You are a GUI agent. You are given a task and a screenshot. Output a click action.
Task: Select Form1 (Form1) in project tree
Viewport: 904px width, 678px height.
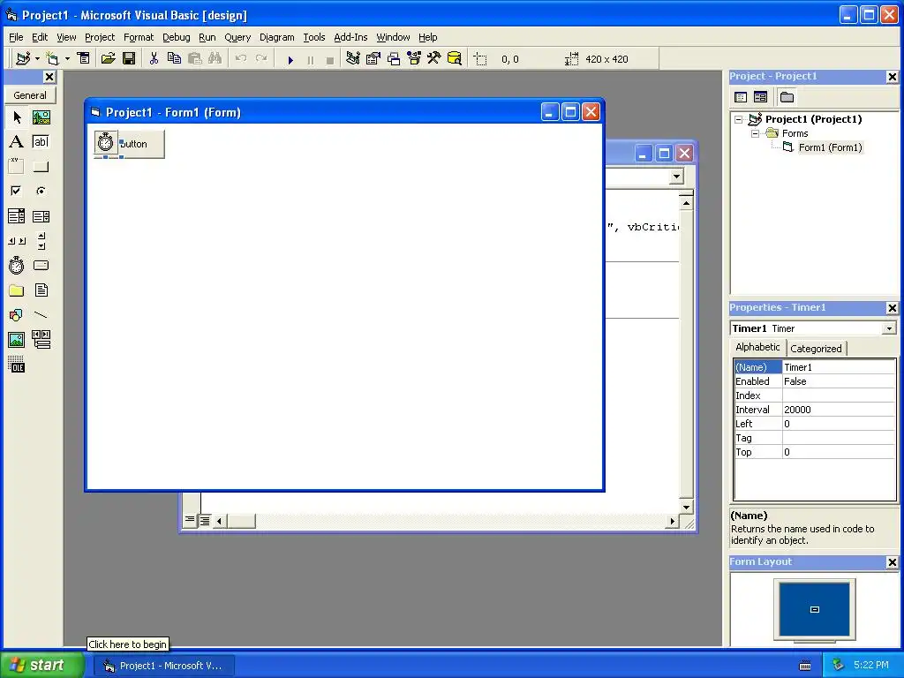click(830, 147)
